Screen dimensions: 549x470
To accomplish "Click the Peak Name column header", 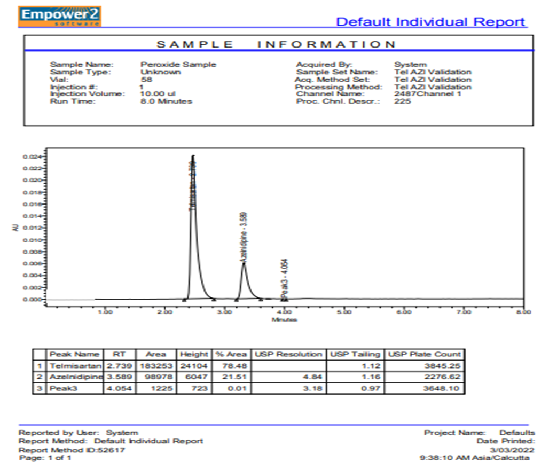I will click(x=75, y=355).
